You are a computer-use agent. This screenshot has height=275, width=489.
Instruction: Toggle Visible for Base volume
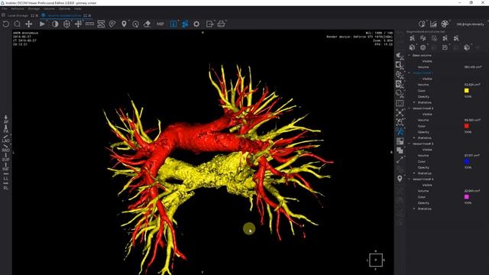(x=427, y=61)
